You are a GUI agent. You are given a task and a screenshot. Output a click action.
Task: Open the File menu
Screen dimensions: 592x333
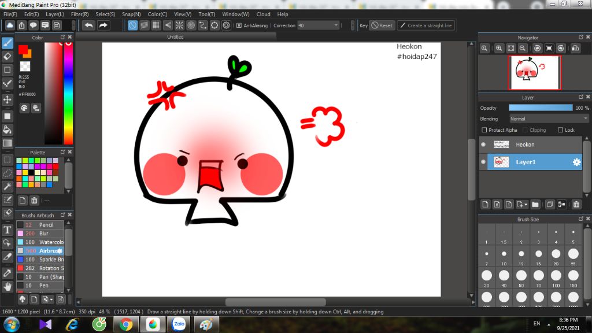pos(10,14)
